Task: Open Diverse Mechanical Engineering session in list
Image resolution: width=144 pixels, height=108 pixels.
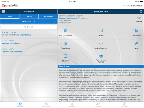Action: pyautogui.click(x=29, y=34)
